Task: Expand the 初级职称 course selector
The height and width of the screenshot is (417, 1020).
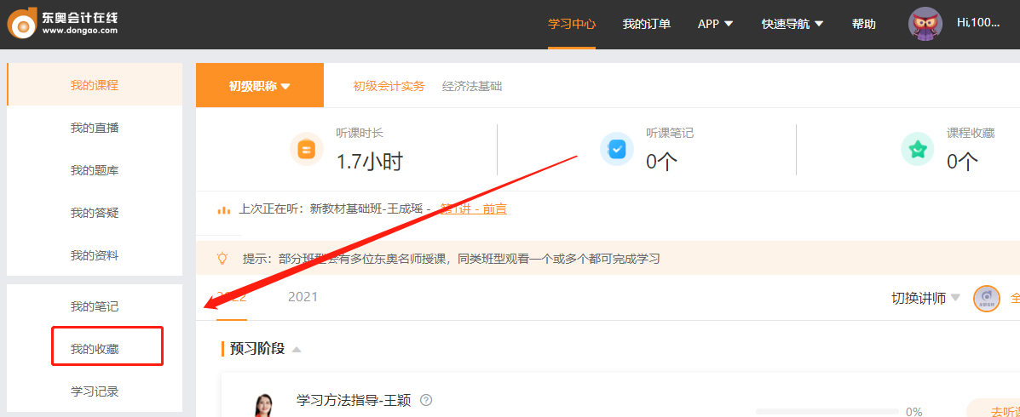Action: point(259,86)
